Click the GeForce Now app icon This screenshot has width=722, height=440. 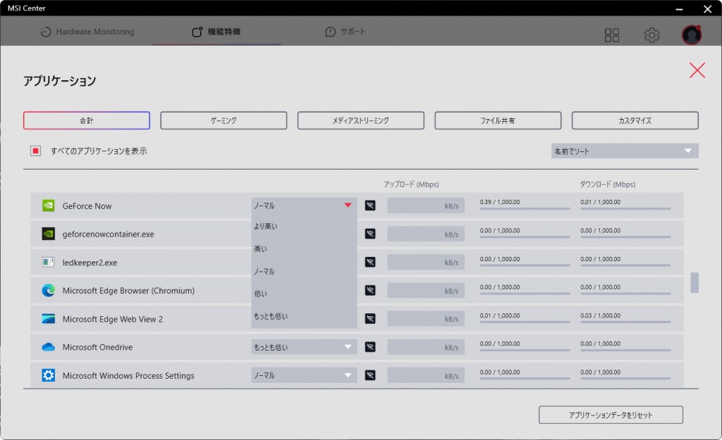pos(48,206)
